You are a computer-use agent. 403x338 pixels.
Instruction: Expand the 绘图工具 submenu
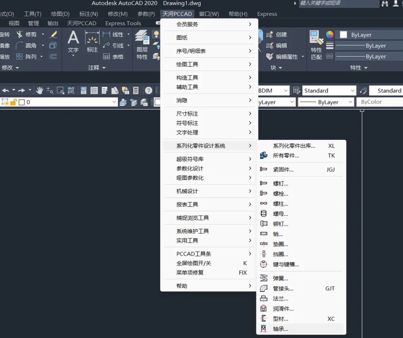(x=209, y=64)
